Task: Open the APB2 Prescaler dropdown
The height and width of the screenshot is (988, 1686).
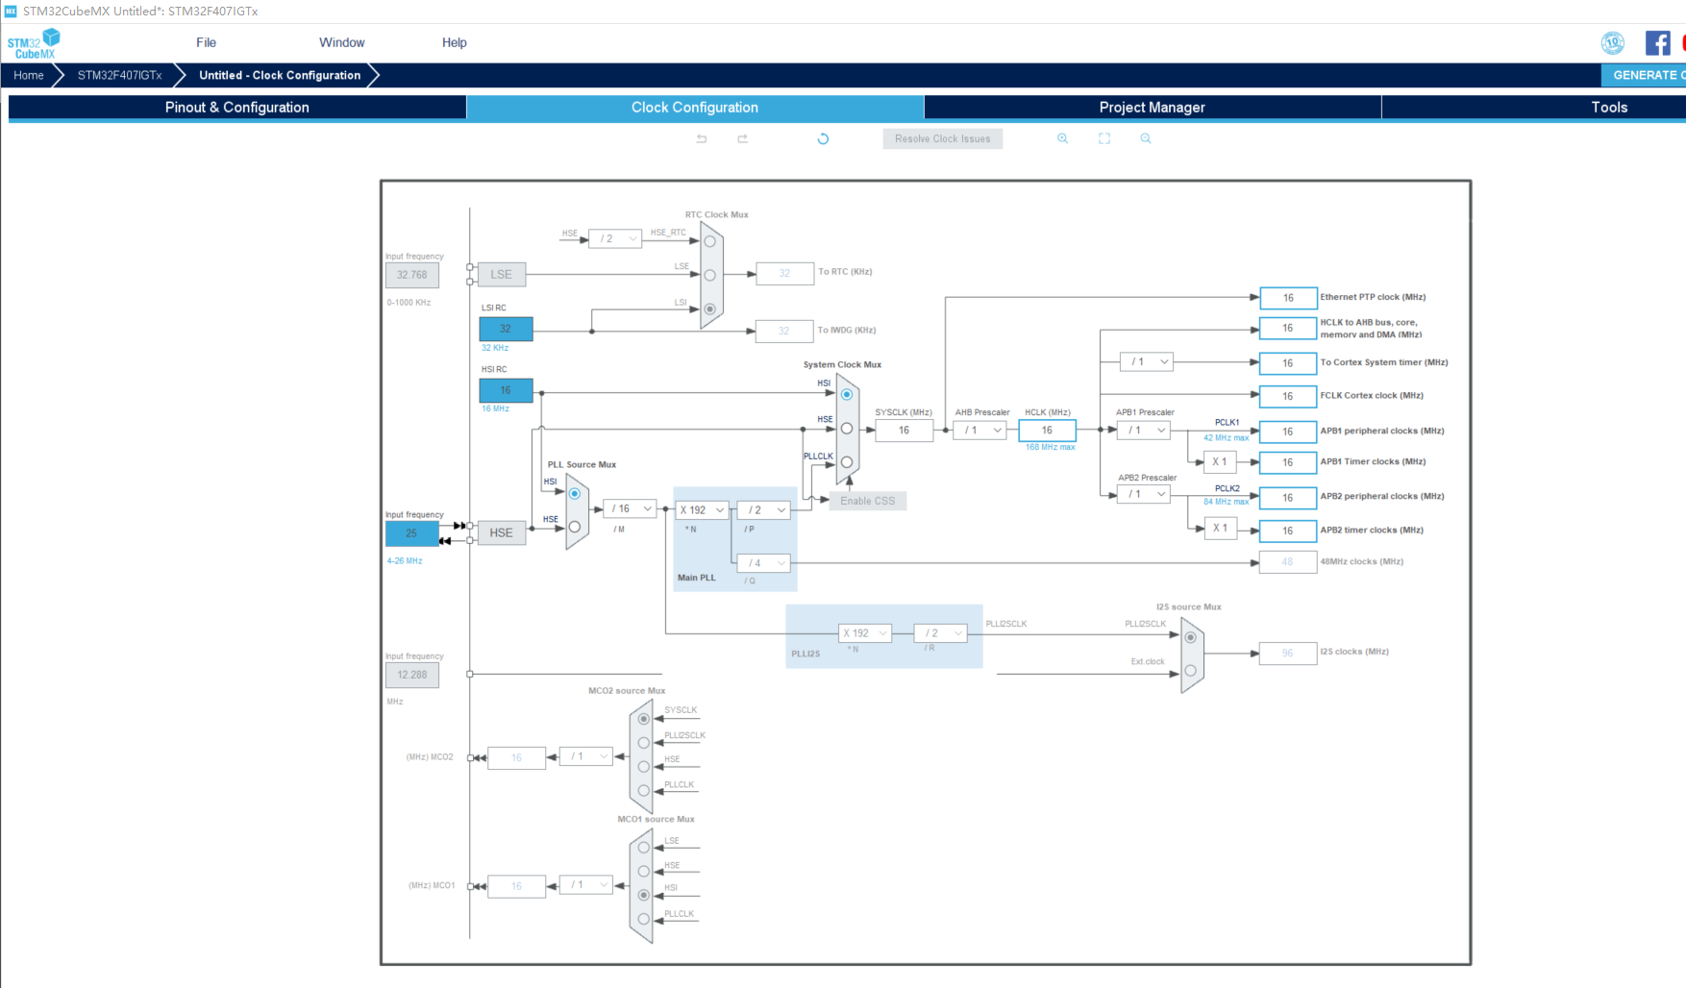Action: tap(1144, 494)
